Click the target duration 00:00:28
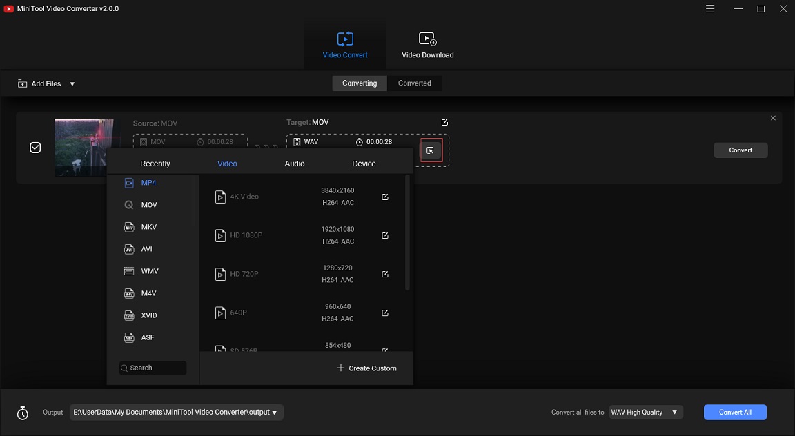 (x=379, y=142)
